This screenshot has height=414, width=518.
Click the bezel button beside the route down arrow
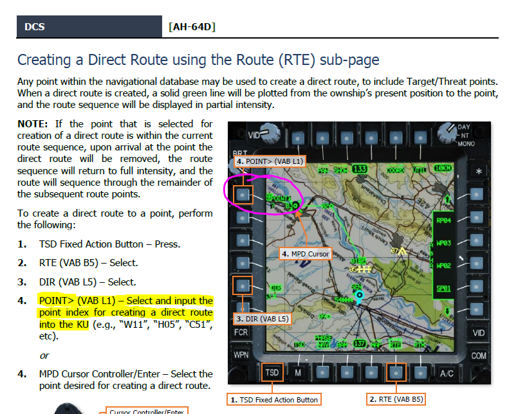tap(476, 309)
